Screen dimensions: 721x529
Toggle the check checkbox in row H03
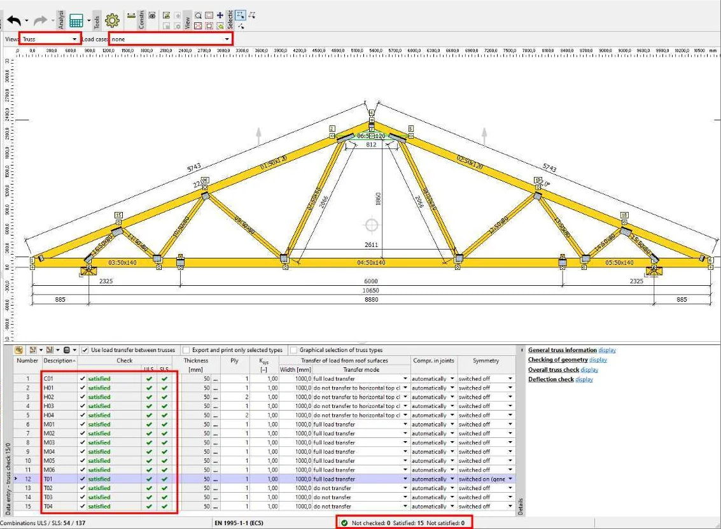click(83, 406)
